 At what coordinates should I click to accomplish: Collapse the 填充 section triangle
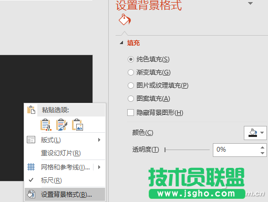121,42
